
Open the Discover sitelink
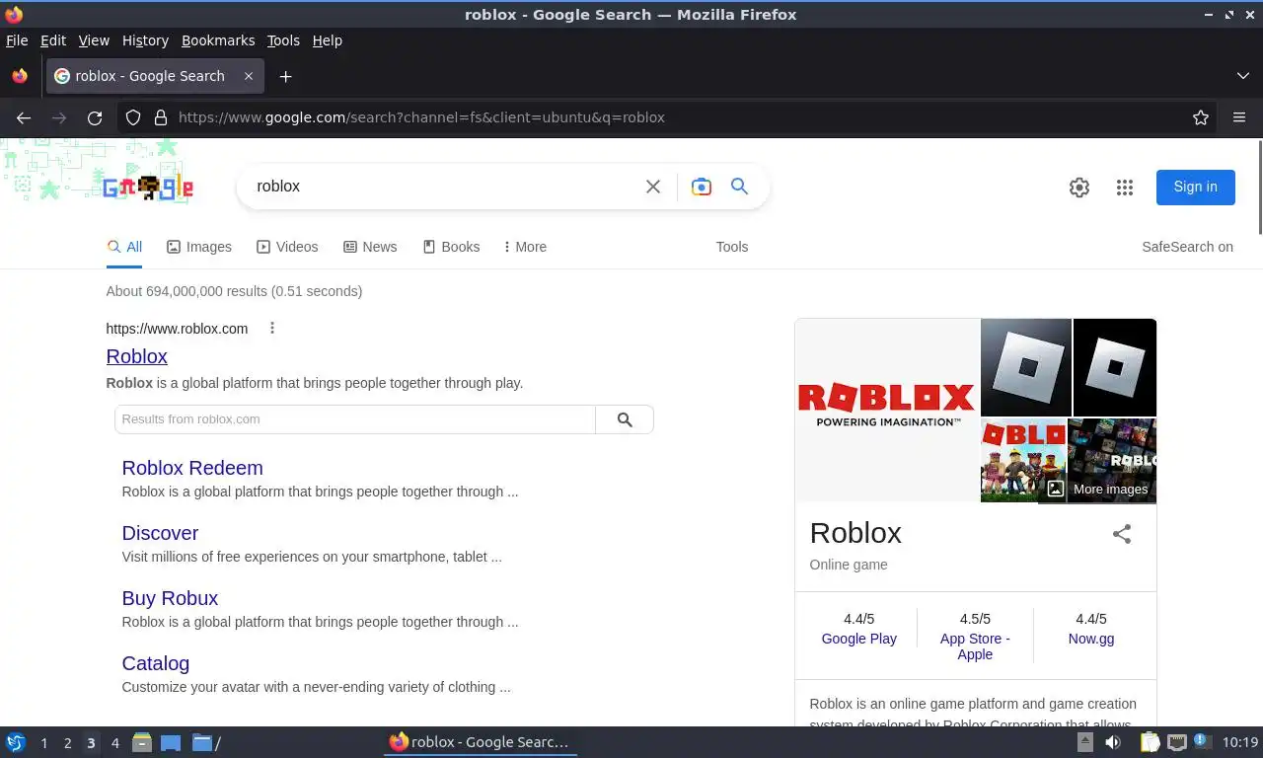click(x=160, y=533)
